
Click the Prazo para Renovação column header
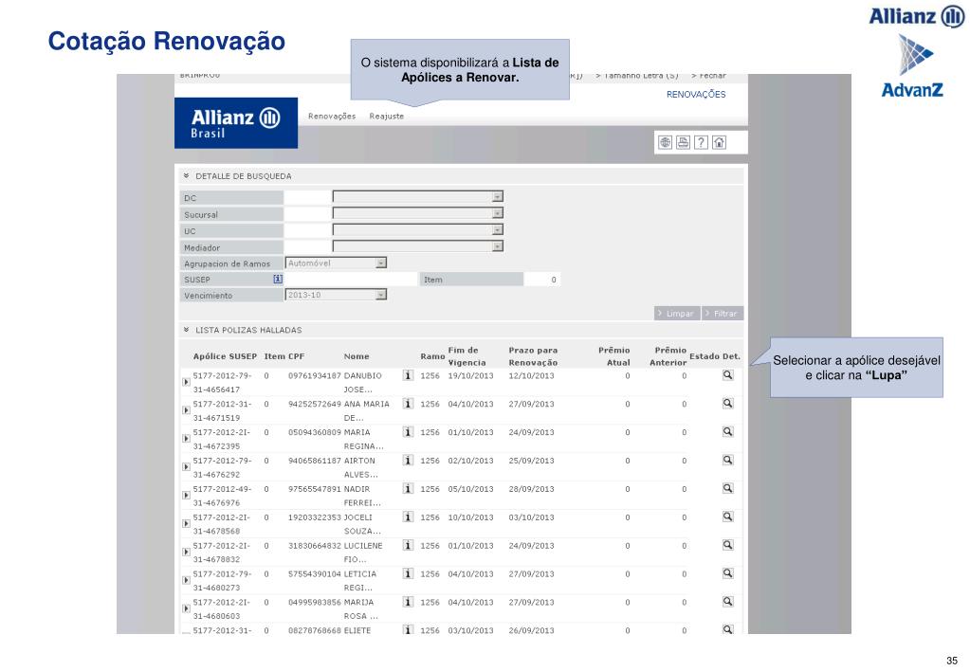pos(533,357)
